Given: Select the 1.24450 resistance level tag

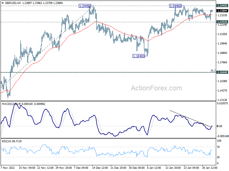Looking at the screenshot, I should (x=222, y=6).
